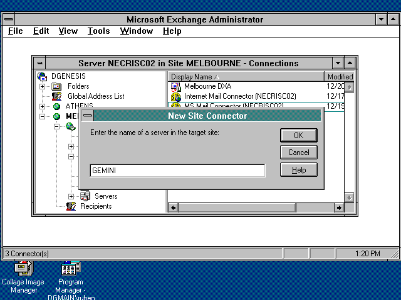Screen dimensions: 401x300
Task: Select the Configuration icon under MELBOURNE
Action: click(x=71, y=126)
